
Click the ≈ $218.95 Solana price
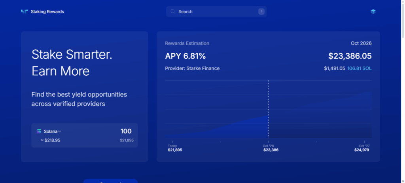pos(50,140)
